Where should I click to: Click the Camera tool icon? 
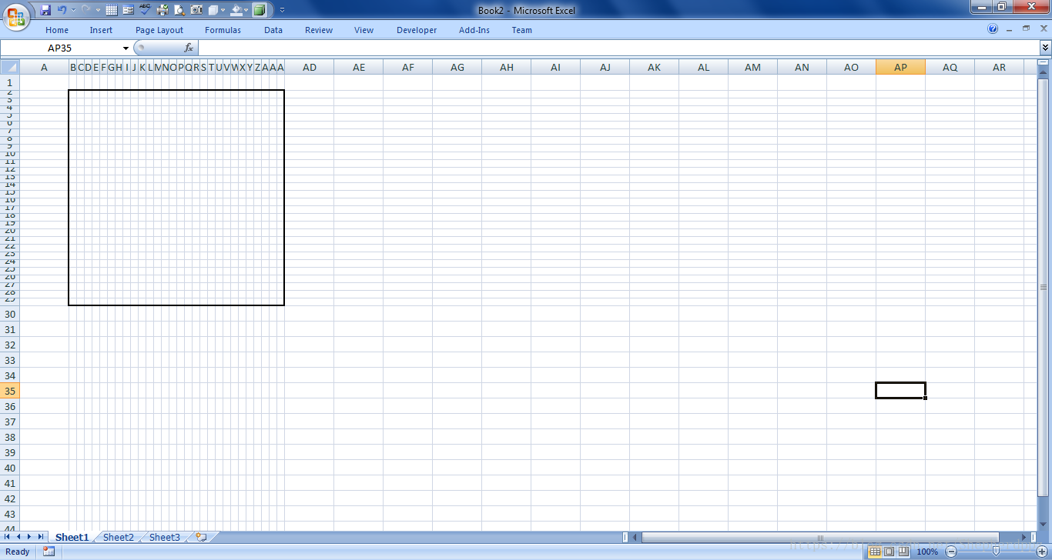196,10
